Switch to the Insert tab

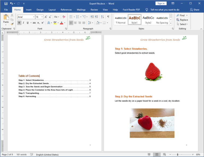[x=28, y=10]
